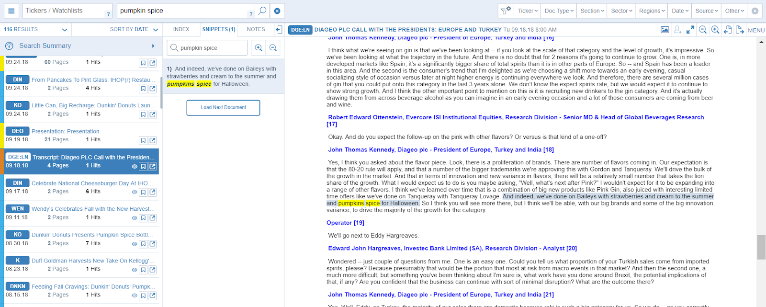Bookmark the DEO Presentation result
Viewport: 766px width, 307px height.
click(143, 140)
